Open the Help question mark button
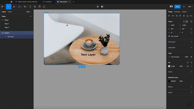Screen dimensions: 194x109 189,104
